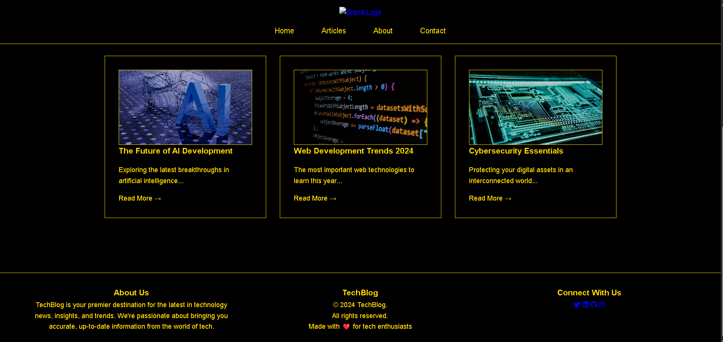Viewport: 723px width, 342px height.
Task: Click Read More on the AI Development article
Action: pyautogui.click(x=140, y=198)
